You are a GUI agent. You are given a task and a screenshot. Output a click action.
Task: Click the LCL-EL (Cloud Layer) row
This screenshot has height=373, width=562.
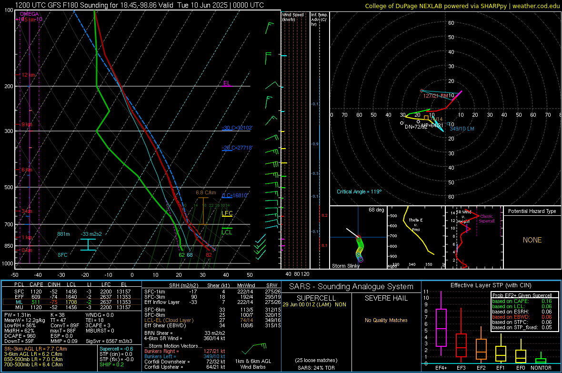point(212,320)
